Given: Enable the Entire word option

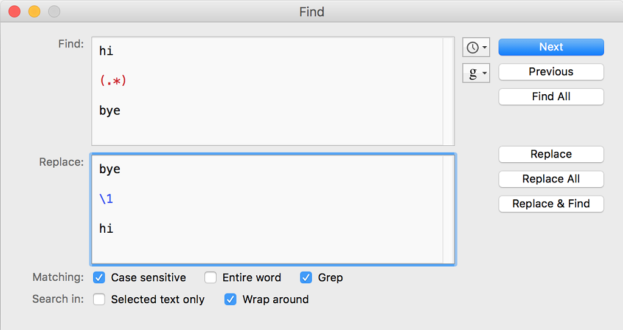Looking at the screenshot, I should click(211, 278).
